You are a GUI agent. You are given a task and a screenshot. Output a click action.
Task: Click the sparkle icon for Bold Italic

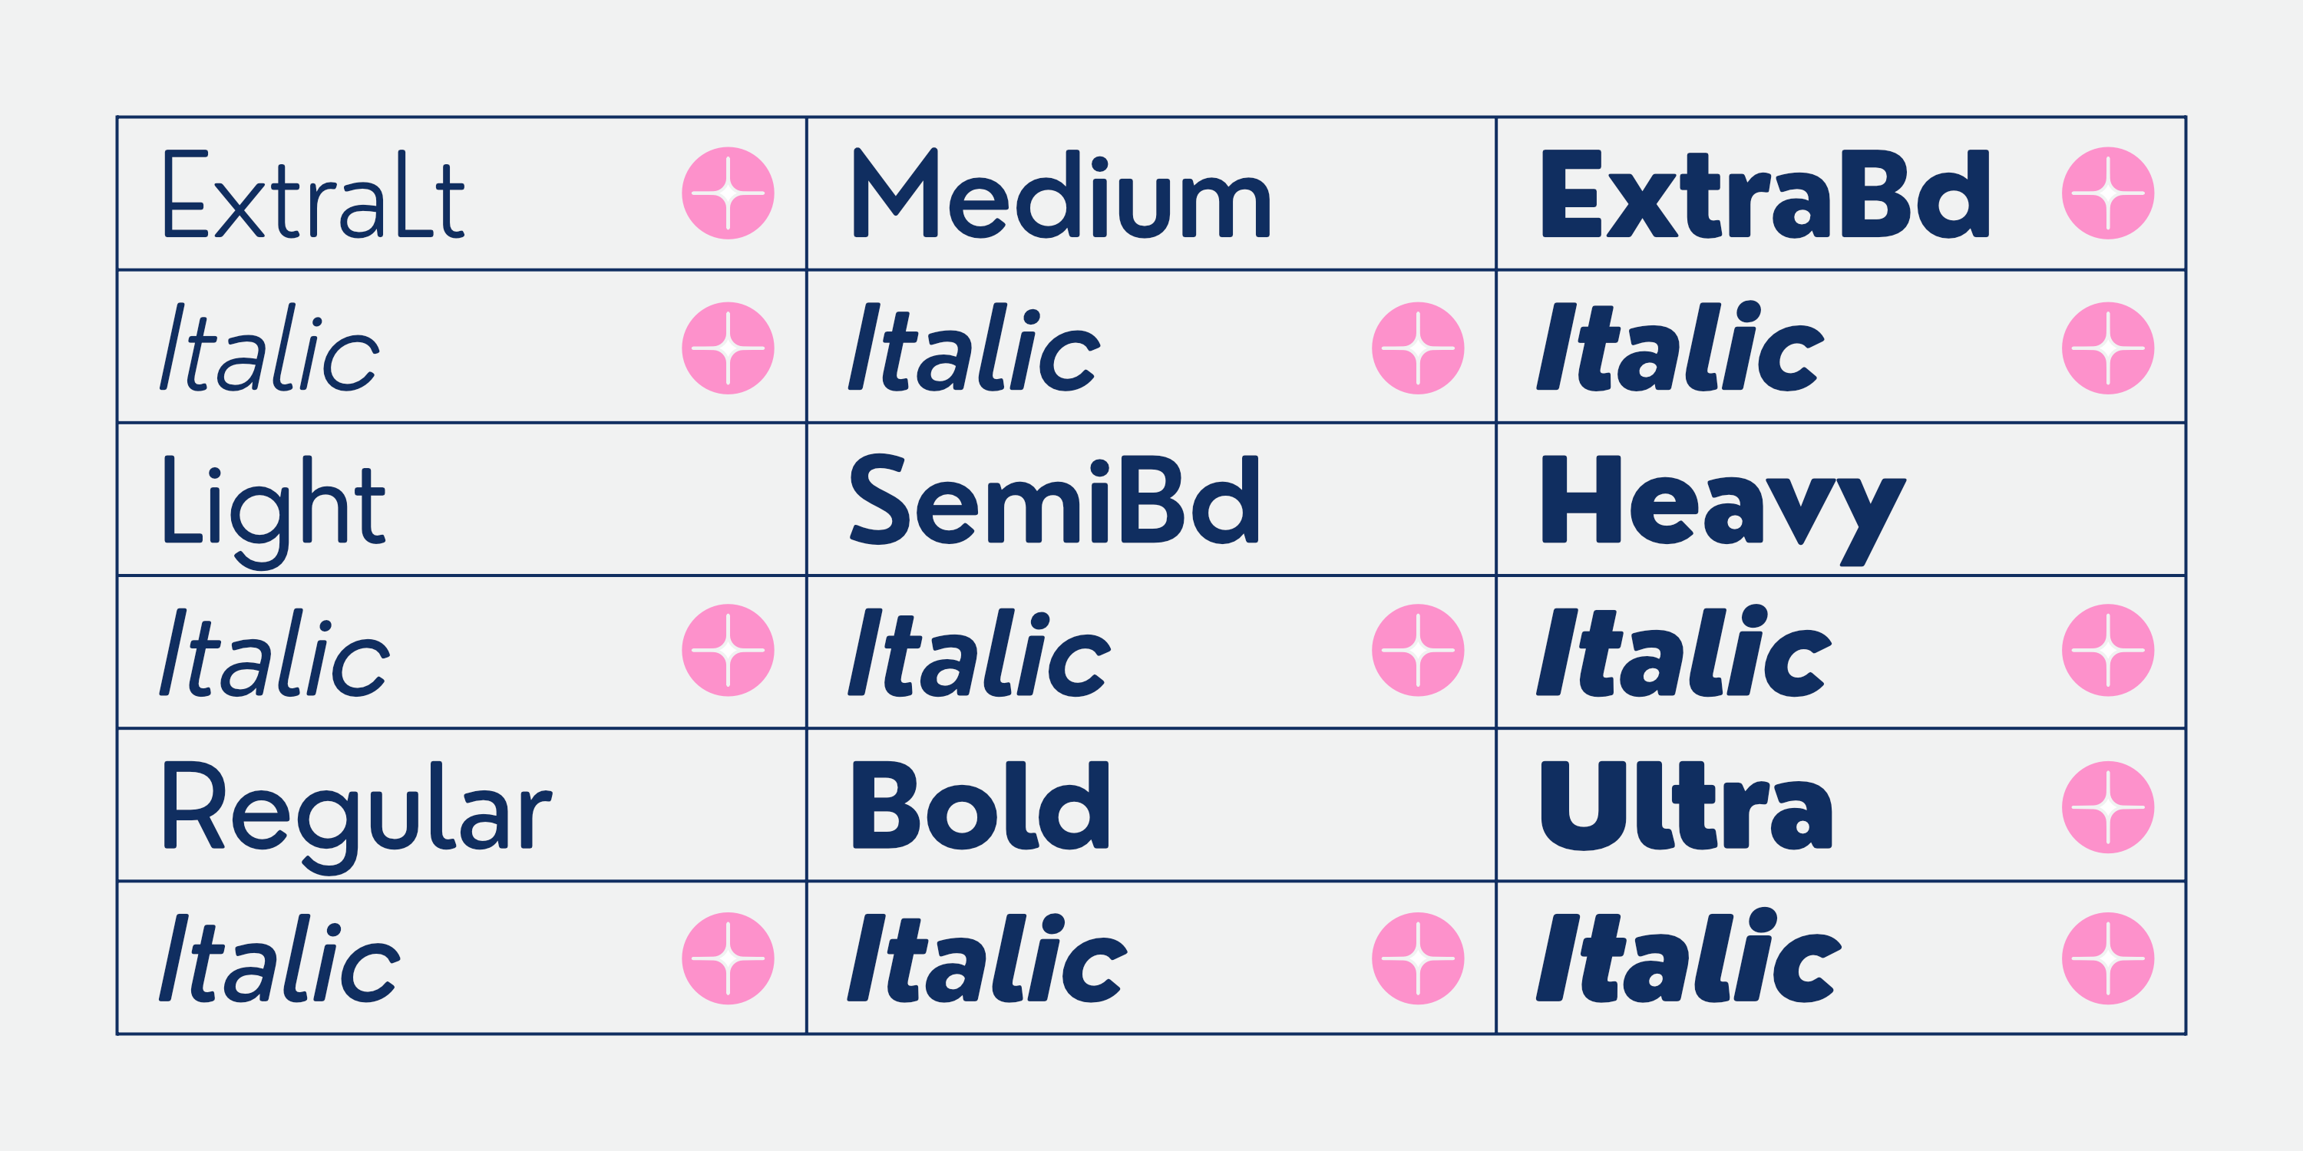[x=1418, y=958]
